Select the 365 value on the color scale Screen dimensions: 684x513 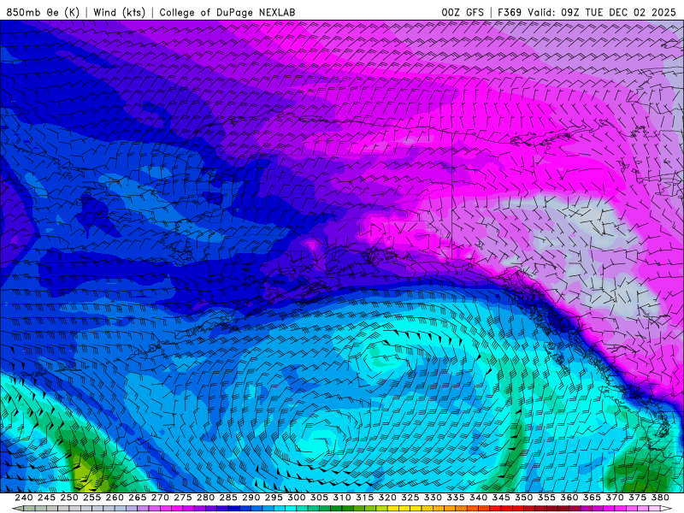592,498
